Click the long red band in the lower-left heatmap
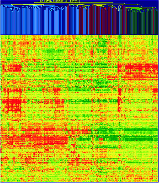The image size is (159, 183). (34, 138)
